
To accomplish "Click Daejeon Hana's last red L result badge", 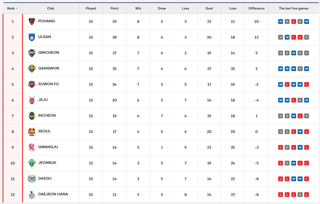I will coord(306,195).
